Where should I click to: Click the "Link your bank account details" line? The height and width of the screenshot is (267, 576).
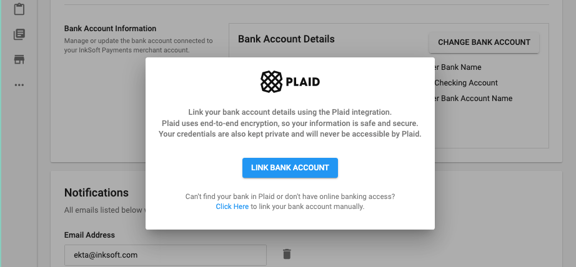(x=290, y=112)
